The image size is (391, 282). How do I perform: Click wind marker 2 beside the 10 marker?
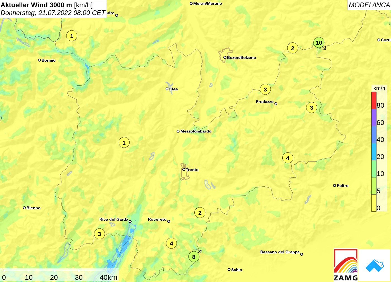pyautogui.click(x=293, y=48)
